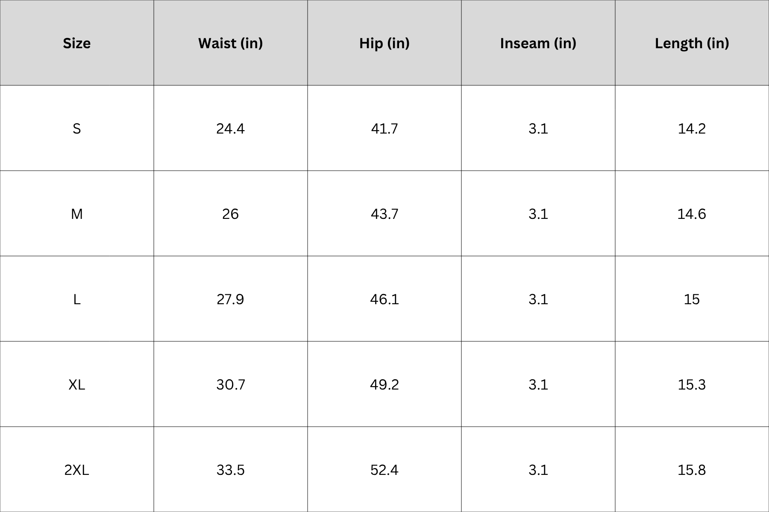Select hip value 41.7

tap(384, 128)
